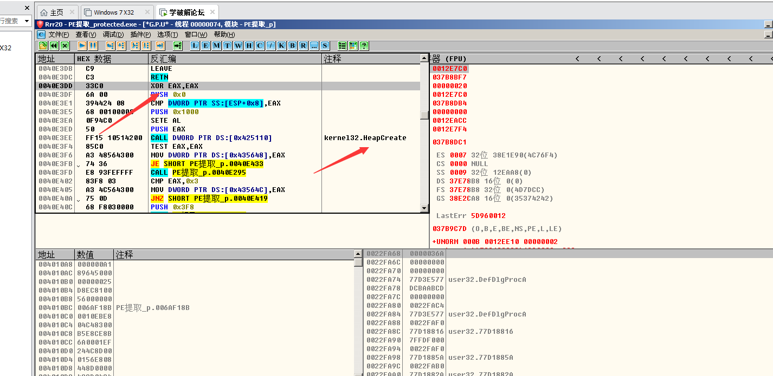Pause execution with the pause icon
The width and height of the screenshot is (773, 376).
(93, 46)
